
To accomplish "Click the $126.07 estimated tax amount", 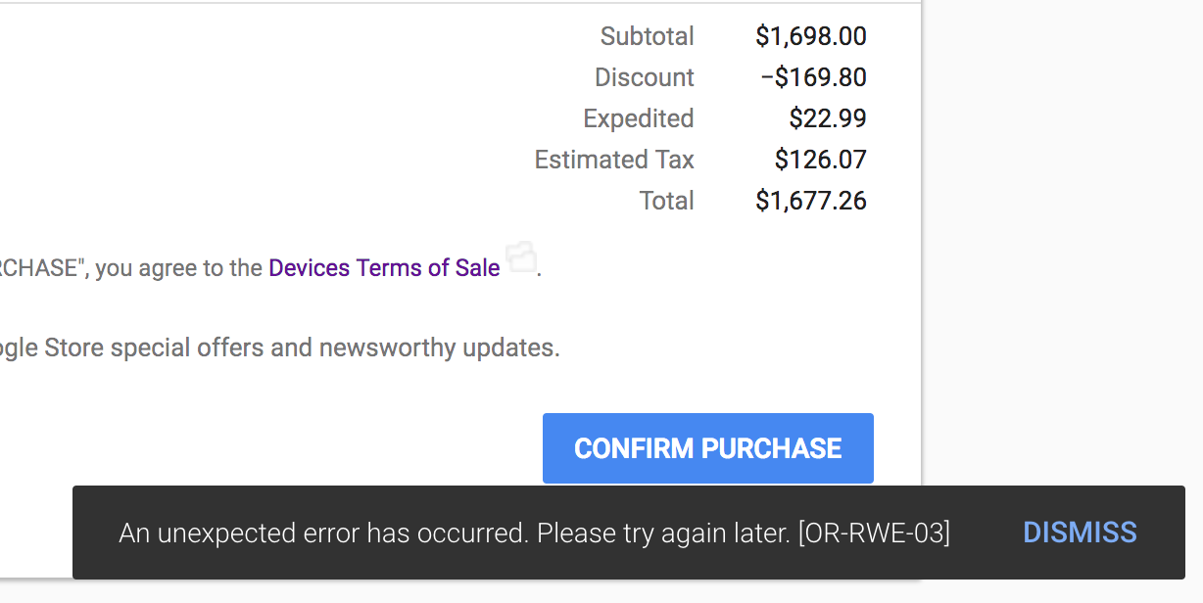I will (821, 160).
